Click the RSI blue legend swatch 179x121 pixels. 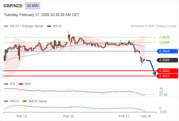click(x=6, y=84)
